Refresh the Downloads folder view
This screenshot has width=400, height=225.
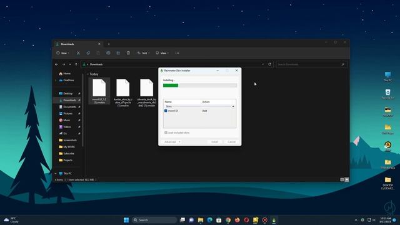269,64
